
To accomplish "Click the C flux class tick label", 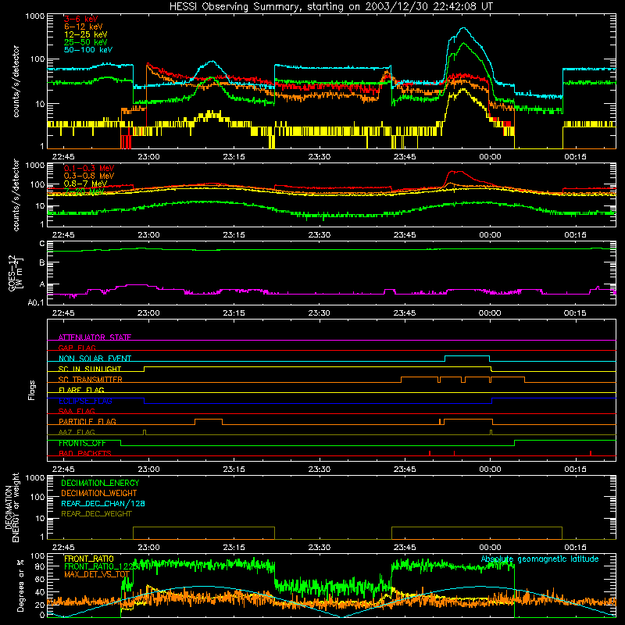I will [42, 244].
